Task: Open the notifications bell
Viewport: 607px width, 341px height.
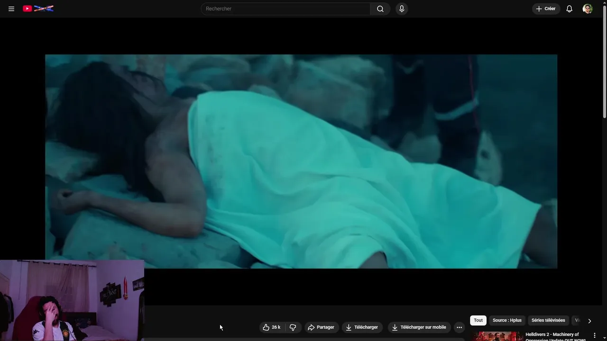Action: pos(570,9)
